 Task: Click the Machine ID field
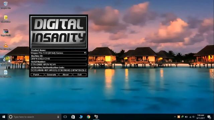(x=59, y=59)
